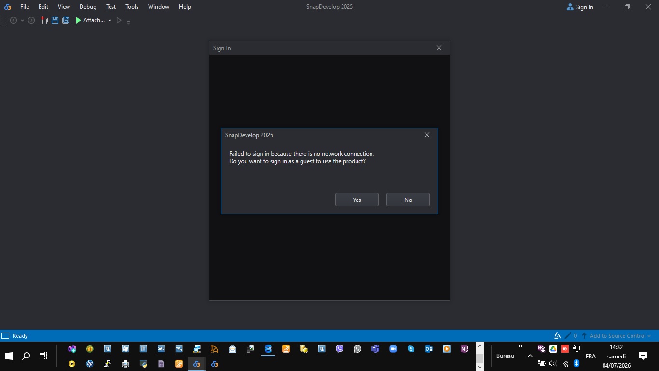Image resolution: width=659 pixels, height=371 pixels.
Task: Click the AnyDesk tray icon
Action: 565,349
